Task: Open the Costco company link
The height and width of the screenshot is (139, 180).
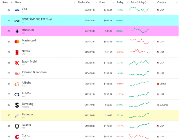Action: click(26, 136)
